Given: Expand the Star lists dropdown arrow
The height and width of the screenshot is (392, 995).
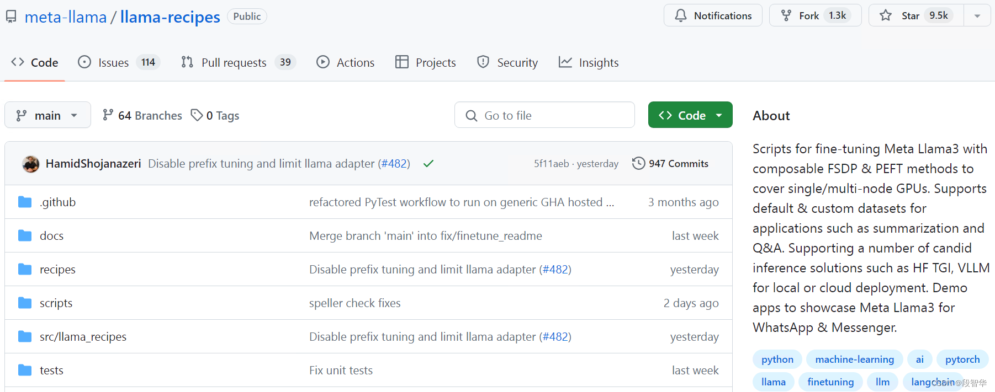Looking at the screenshot, I should click(x=977, y=15).
